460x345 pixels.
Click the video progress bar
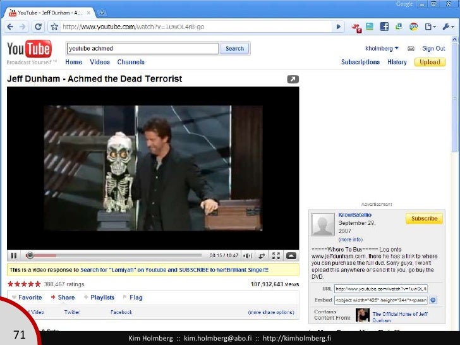[114, 255]
